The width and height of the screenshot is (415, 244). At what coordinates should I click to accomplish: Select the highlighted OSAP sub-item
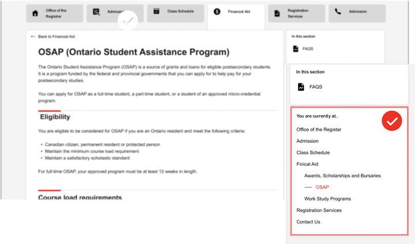click(x=322, y=187)
